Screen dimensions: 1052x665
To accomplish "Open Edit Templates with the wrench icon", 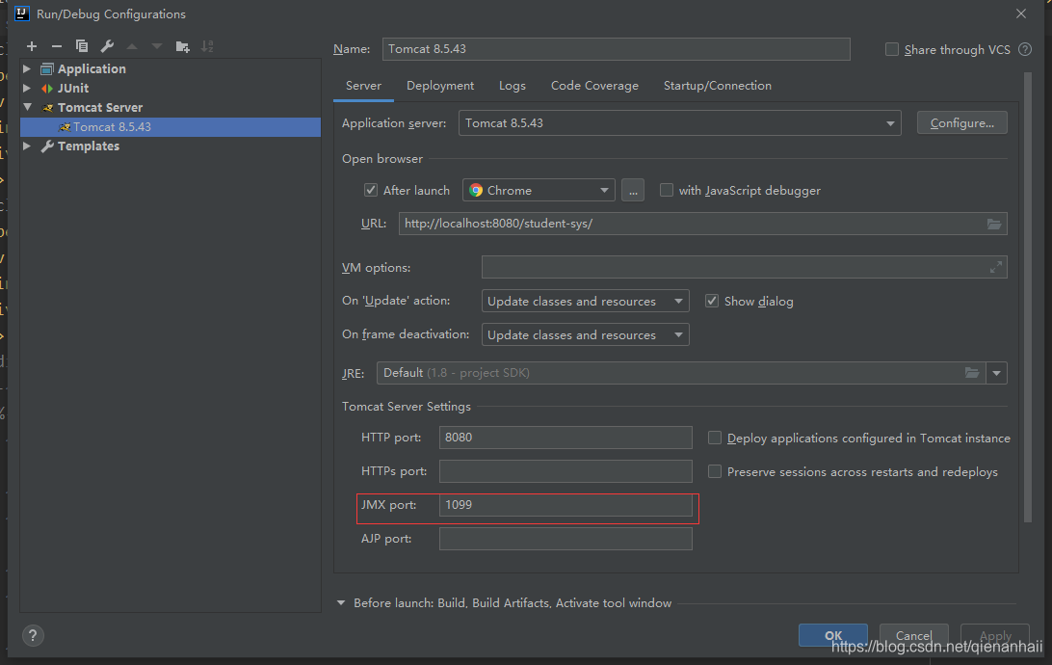I will [106, 45].
